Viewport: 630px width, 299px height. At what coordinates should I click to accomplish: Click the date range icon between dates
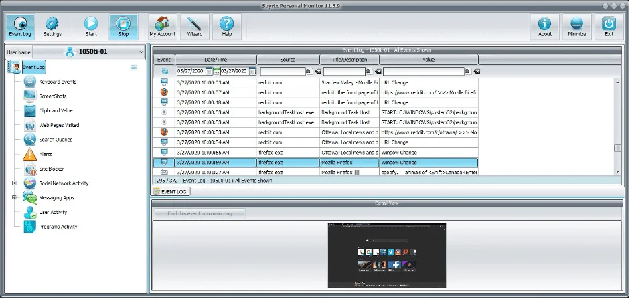point(216,72)
